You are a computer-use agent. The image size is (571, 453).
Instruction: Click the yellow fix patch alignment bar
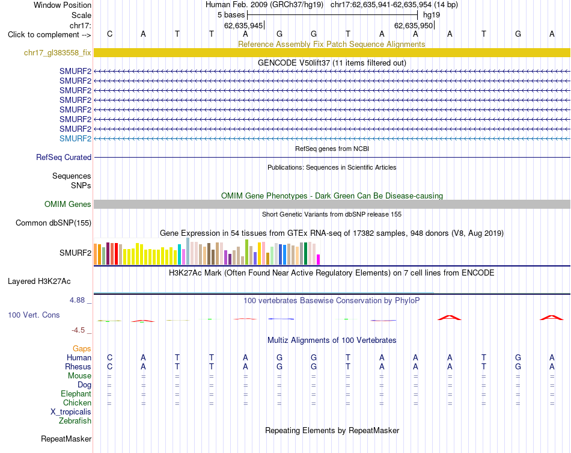coord(332,52)
